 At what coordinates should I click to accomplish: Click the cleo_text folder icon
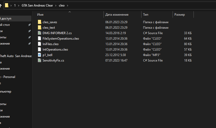coord(39,27)
